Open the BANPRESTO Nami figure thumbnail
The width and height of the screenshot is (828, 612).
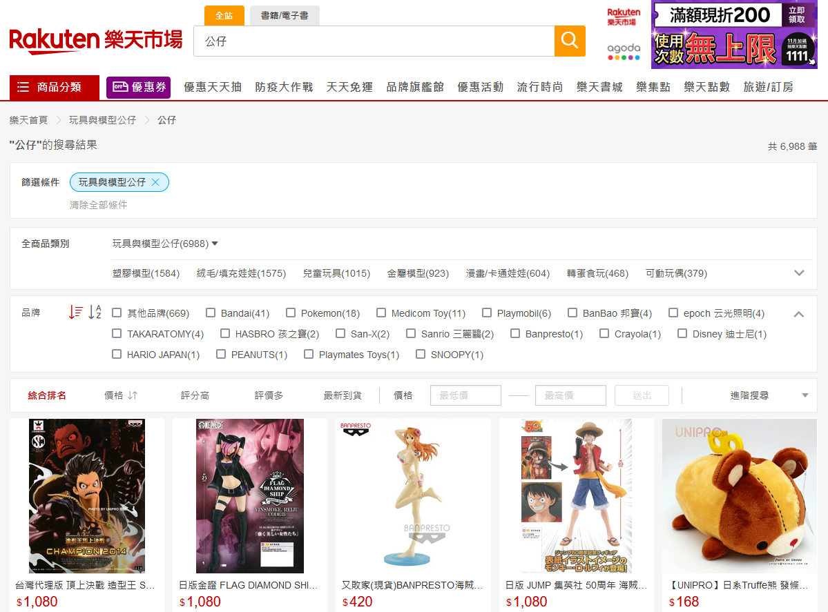coord(413,496)
